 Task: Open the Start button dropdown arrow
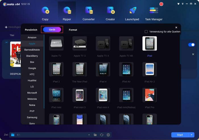pyautogui.click(x=192, y=135)
